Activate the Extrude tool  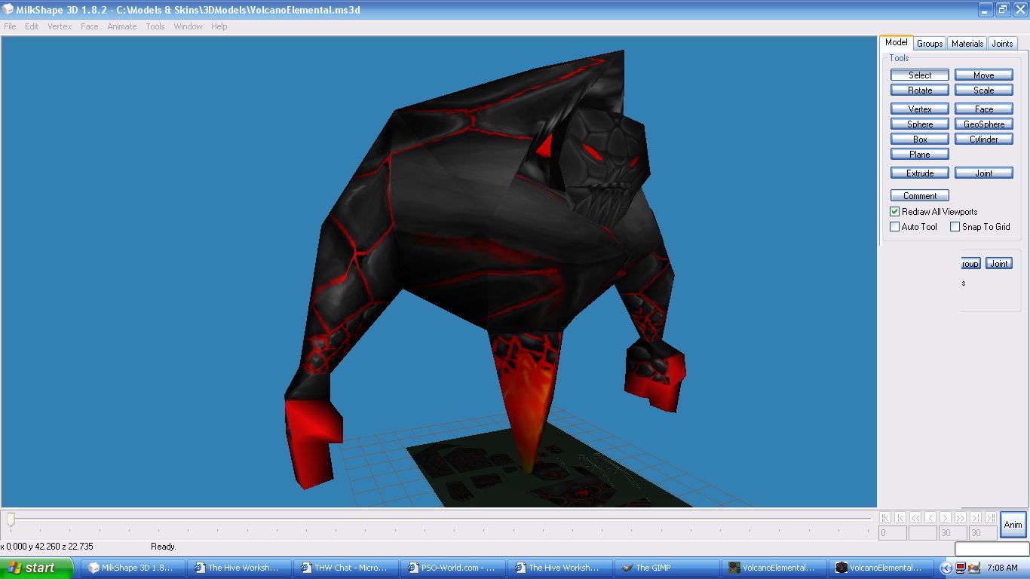pos(920,173)
